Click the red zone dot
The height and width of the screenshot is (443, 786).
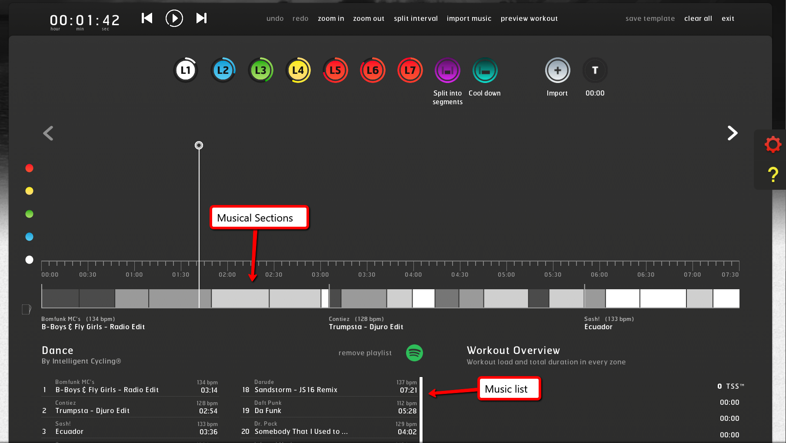pyautogui.click(x=29, y=168)
